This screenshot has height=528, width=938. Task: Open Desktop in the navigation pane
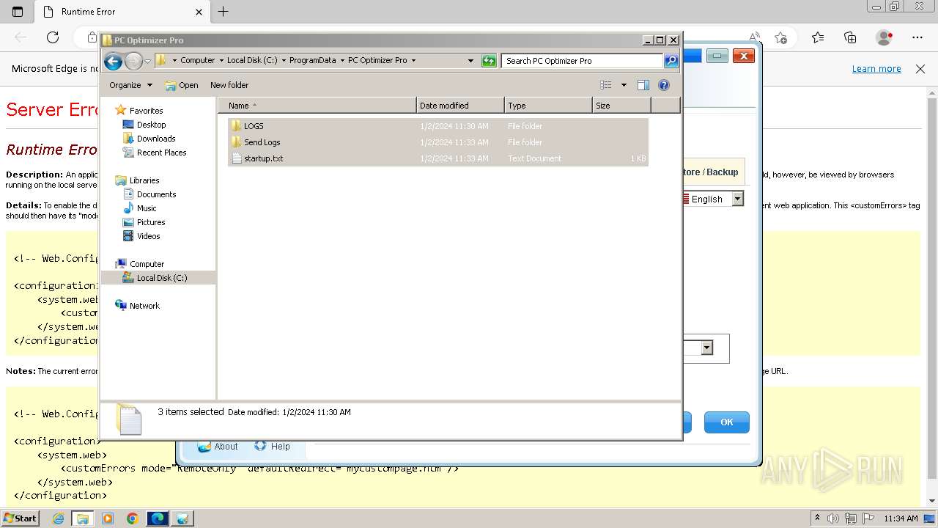click(x=151, y=125)
